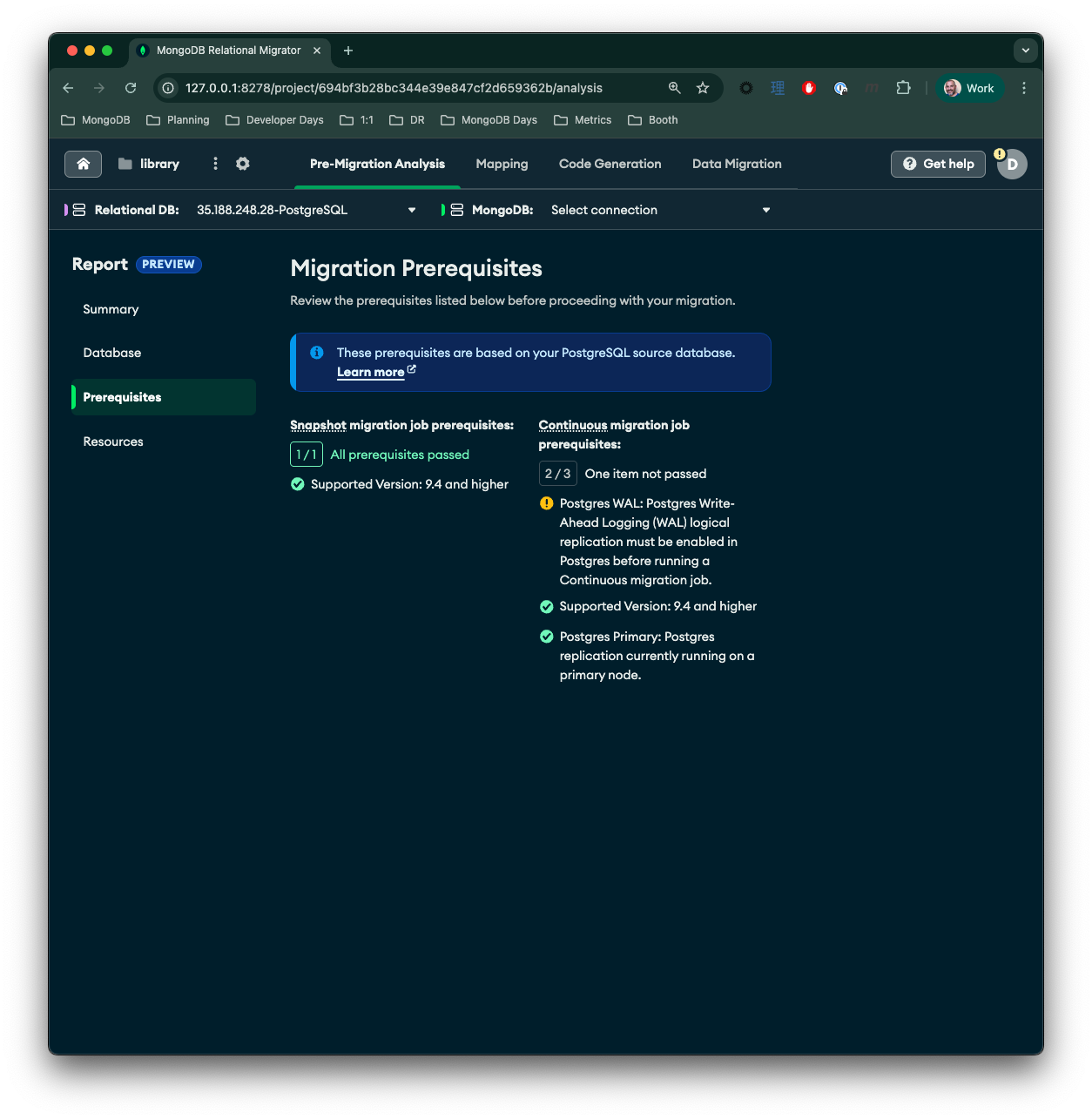This screenshot has height=1119, width=1092.
Task: Click the zoom magnifier icon in address bar
Action: (x=674, y=88)
